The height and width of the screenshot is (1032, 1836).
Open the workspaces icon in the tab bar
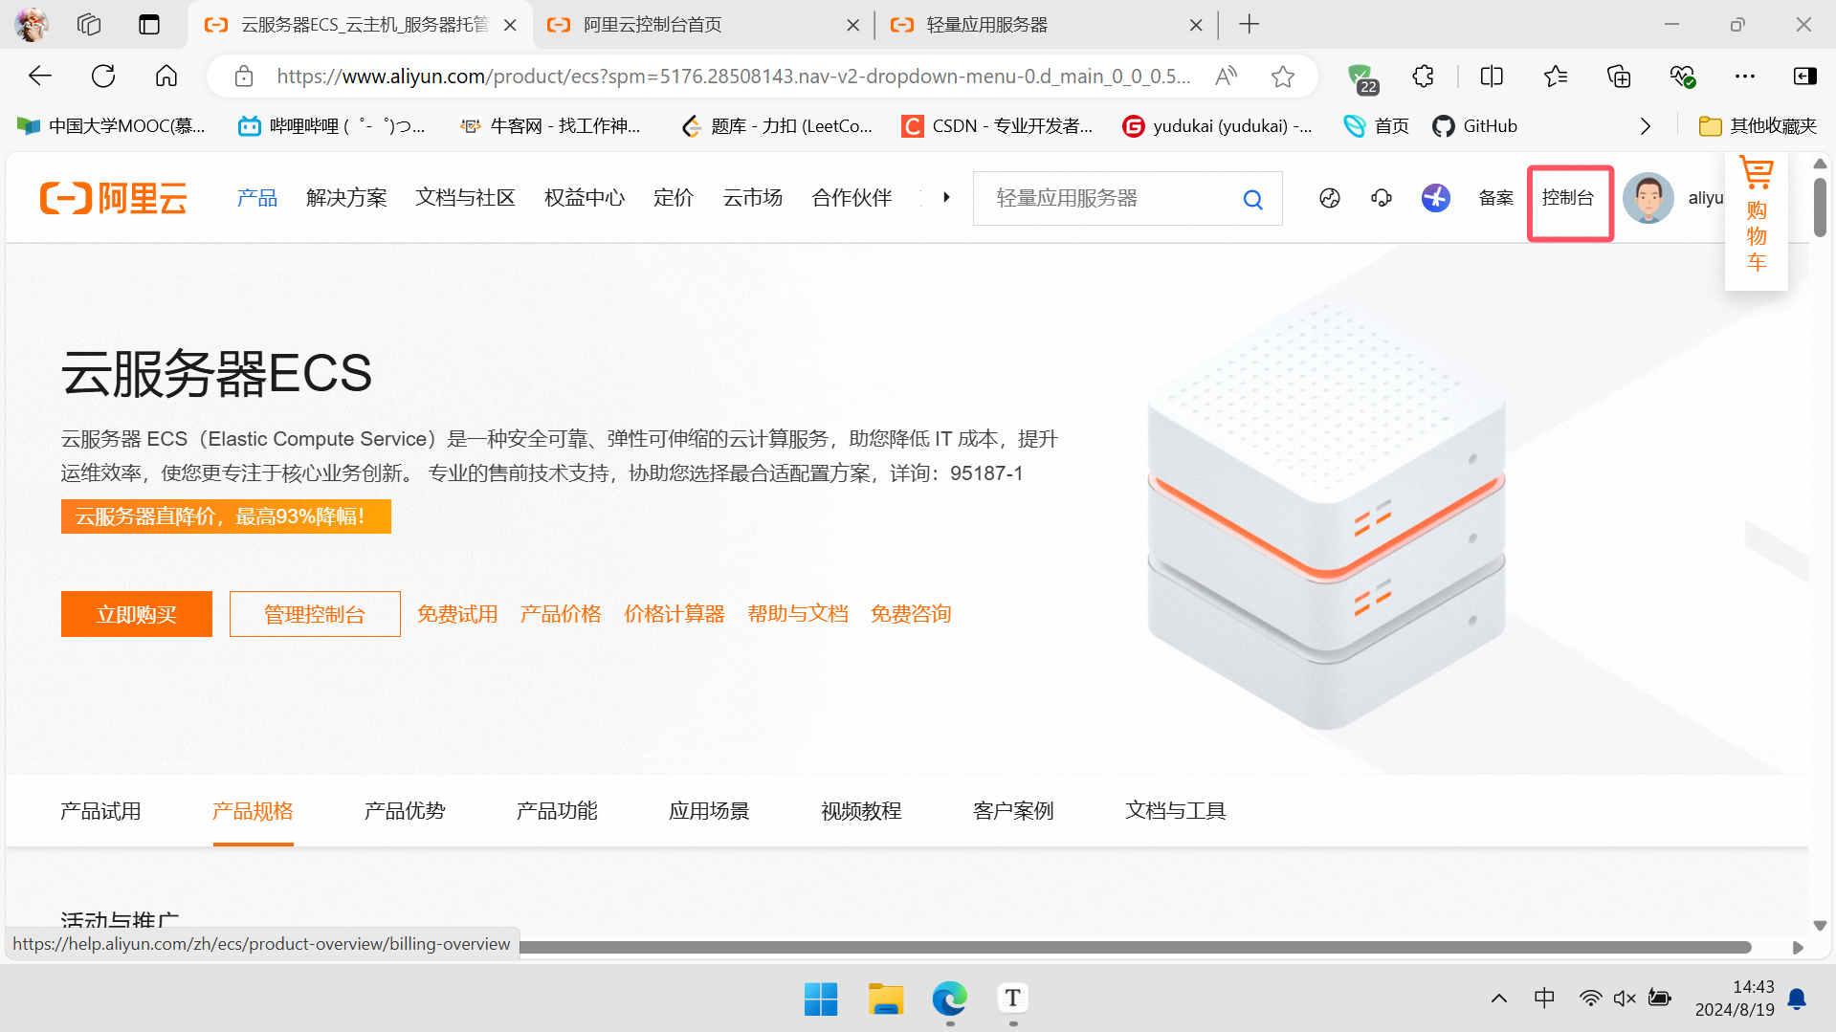point(89,25)
